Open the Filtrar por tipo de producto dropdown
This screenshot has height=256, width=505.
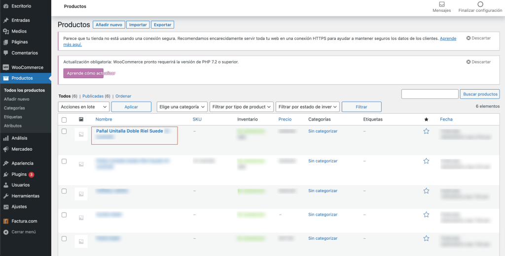pos(242,107)
